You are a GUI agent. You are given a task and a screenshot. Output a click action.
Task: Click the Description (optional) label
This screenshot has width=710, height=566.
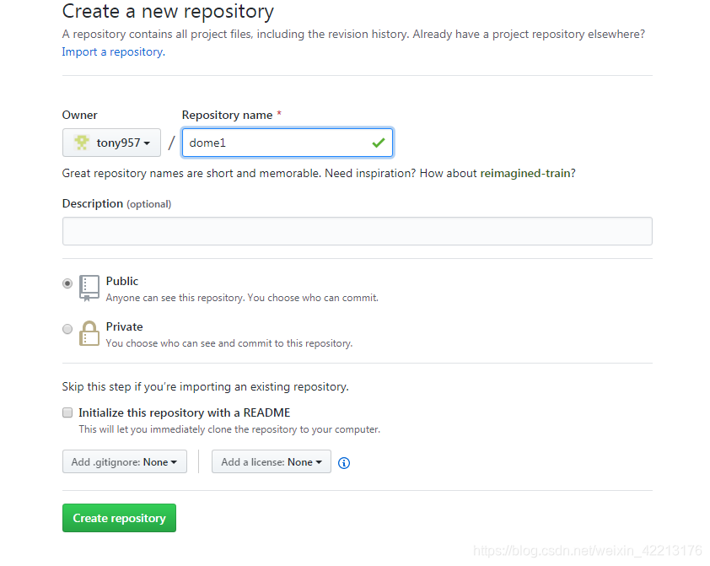tap(116, 204)
